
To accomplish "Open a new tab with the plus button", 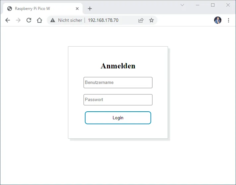I will (x=90, y=9).
